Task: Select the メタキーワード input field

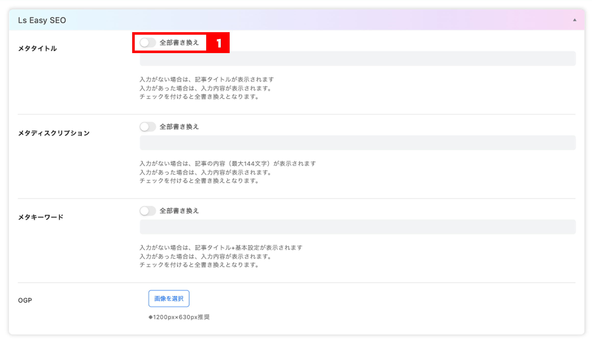Action: coord(357,227)
